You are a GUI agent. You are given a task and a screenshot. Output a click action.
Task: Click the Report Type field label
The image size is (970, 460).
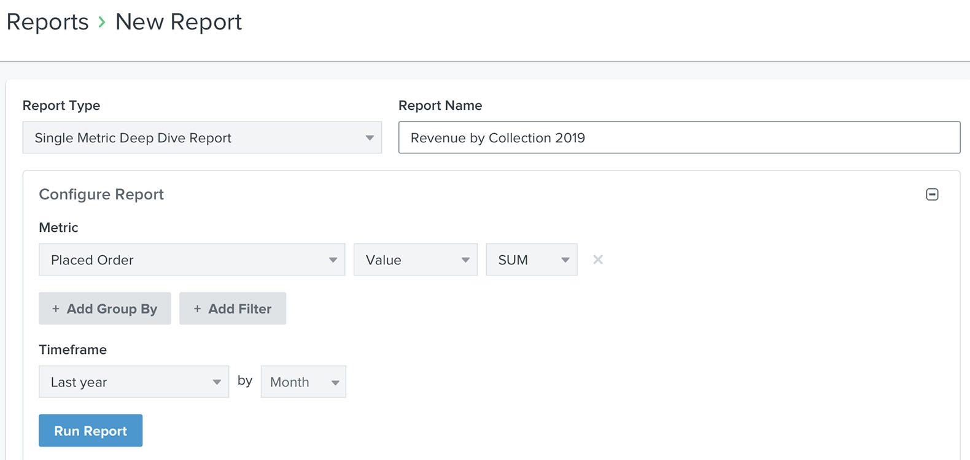click(x=61, y=105)
